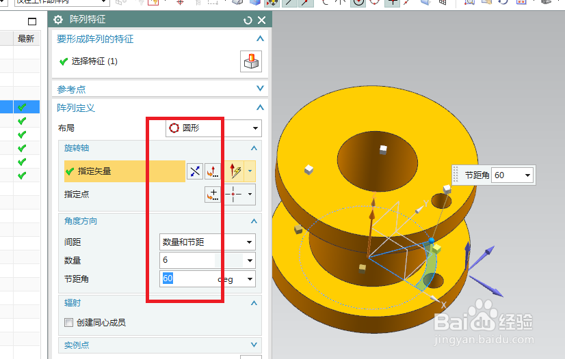Reset the 阵列特征 dialog

(248, 20)
